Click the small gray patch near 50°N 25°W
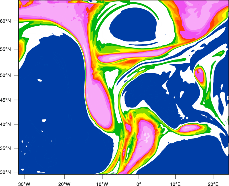 (x=40, y=80)
